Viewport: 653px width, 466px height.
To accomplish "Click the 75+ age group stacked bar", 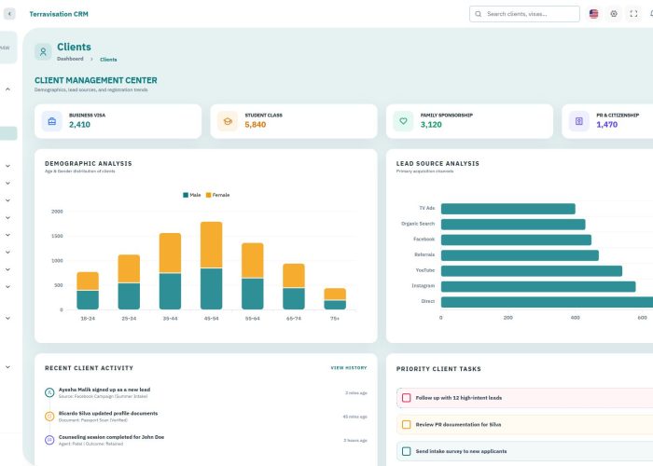I will (335, 299).
